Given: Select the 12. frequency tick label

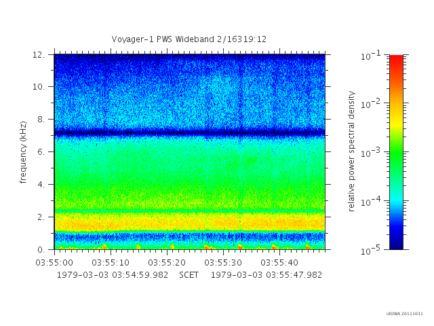Looking at the screenshot, I should coord(39,55).
